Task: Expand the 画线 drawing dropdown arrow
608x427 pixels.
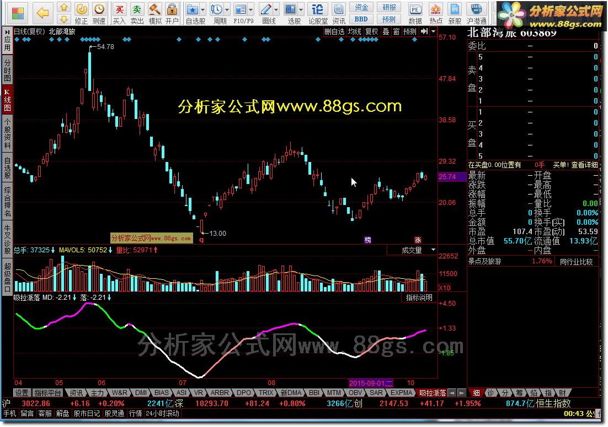Action: [x=276, y=9]
